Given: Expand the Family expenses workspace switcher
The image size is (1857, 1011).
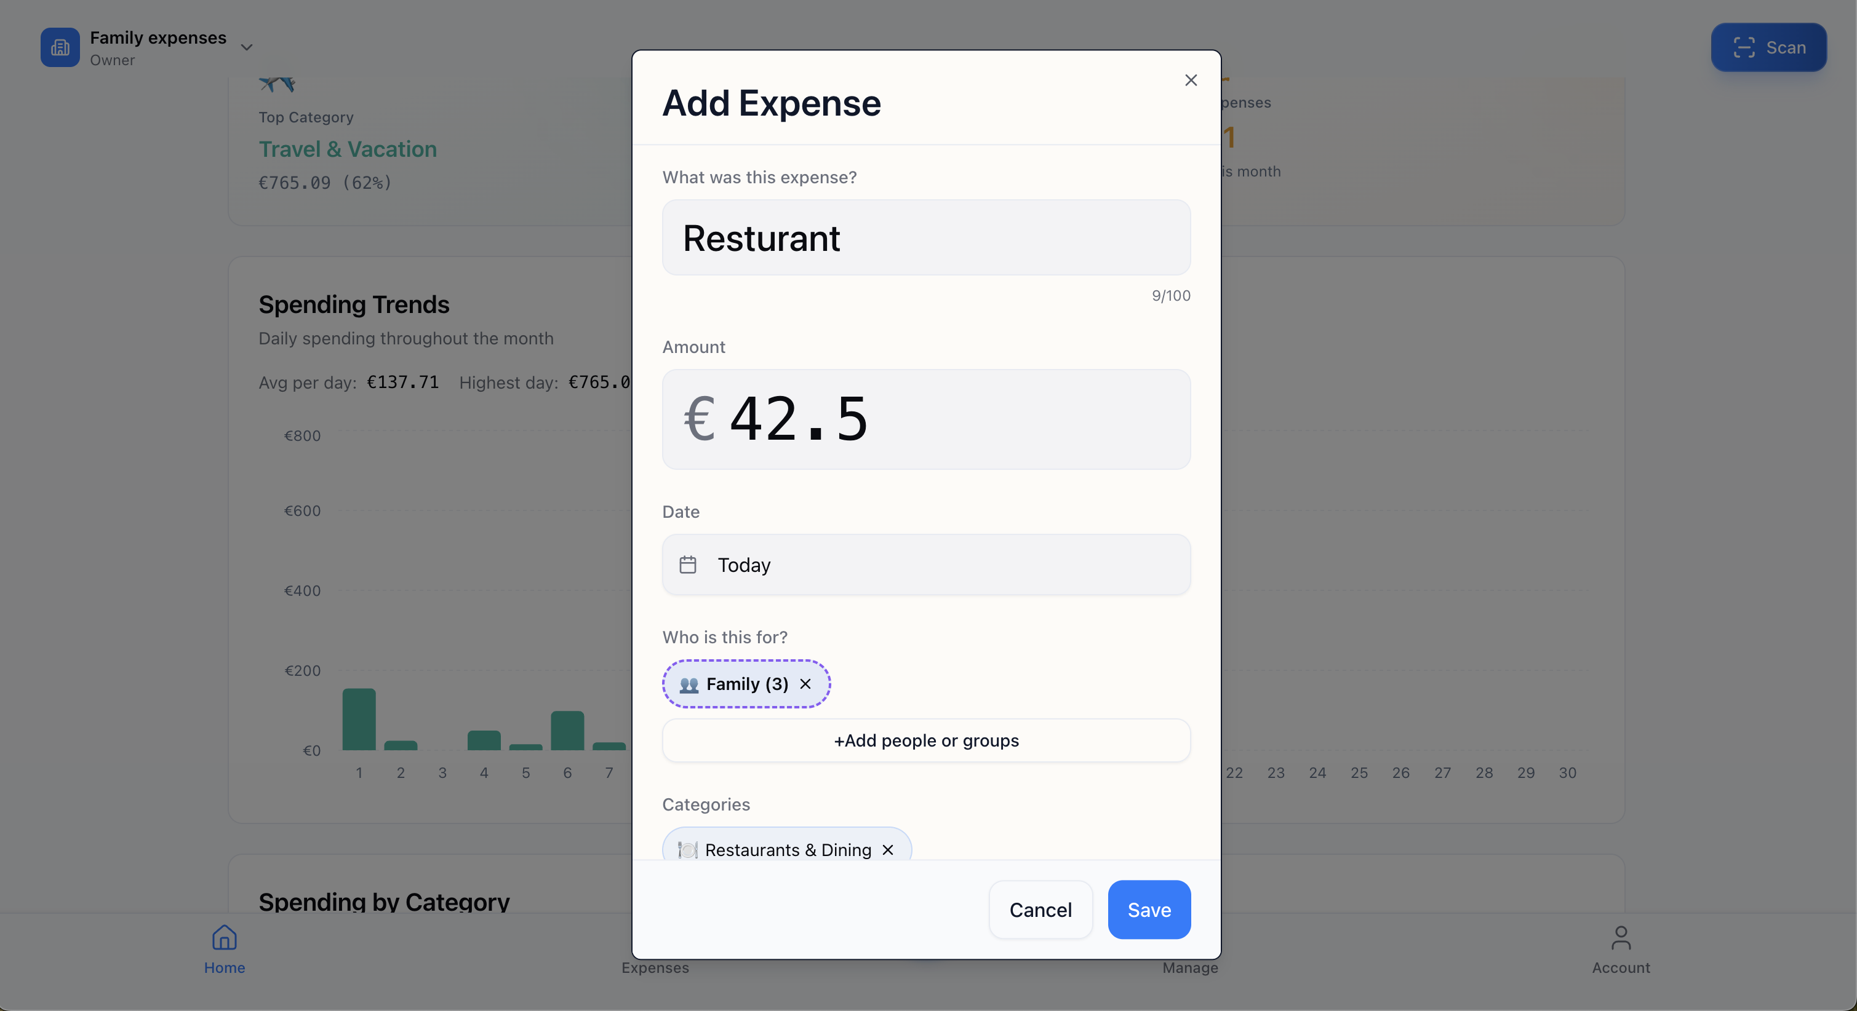Looking at the screenshot, I should [247, 46].
